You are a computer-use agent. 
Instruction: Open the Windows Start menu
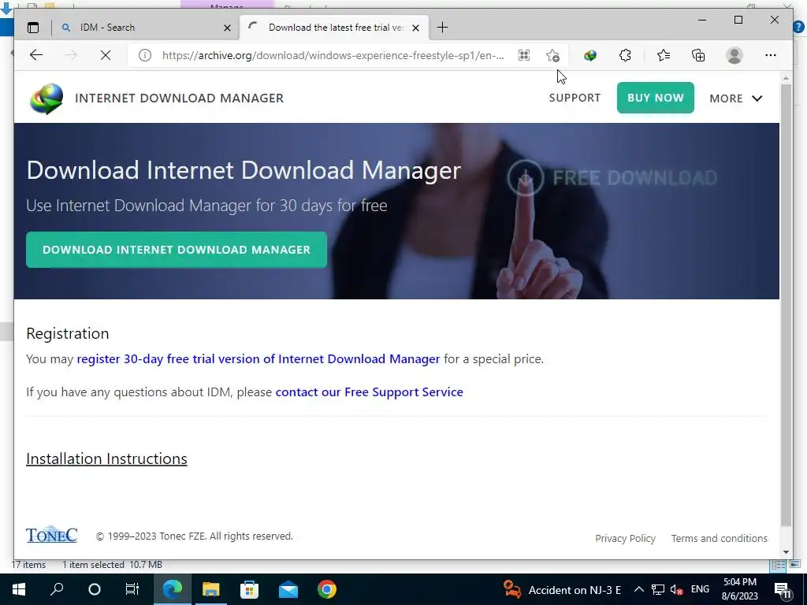19,589
